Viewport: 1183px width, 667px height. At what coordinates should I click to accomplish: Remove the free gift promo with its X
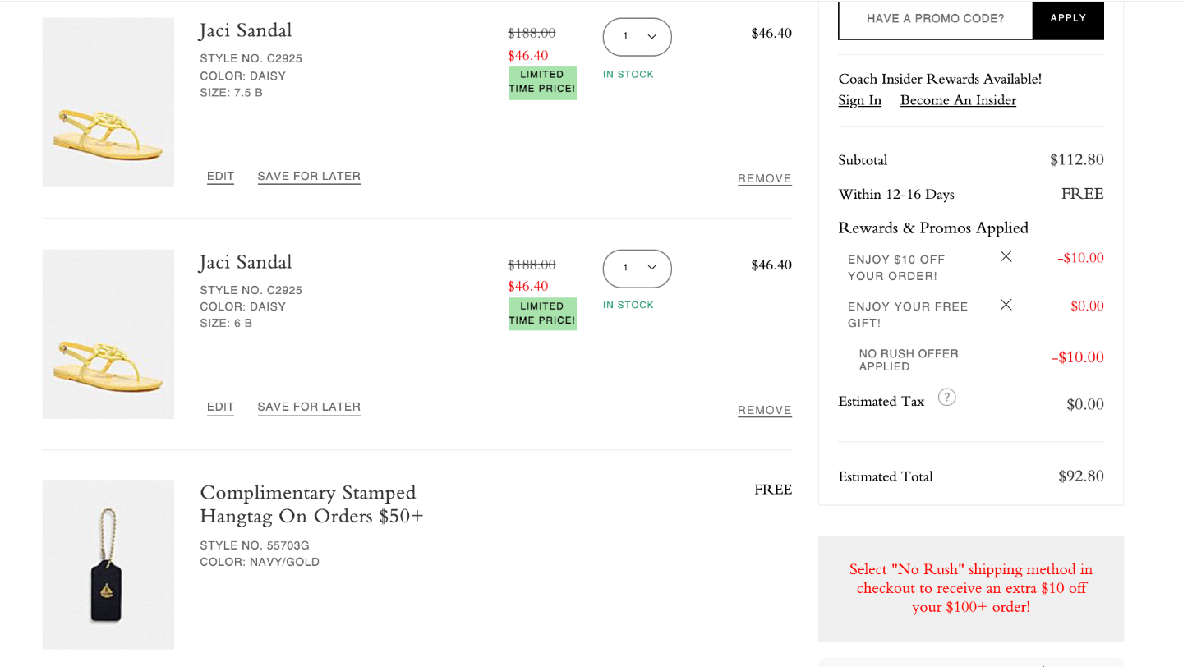click(1006, 304)
